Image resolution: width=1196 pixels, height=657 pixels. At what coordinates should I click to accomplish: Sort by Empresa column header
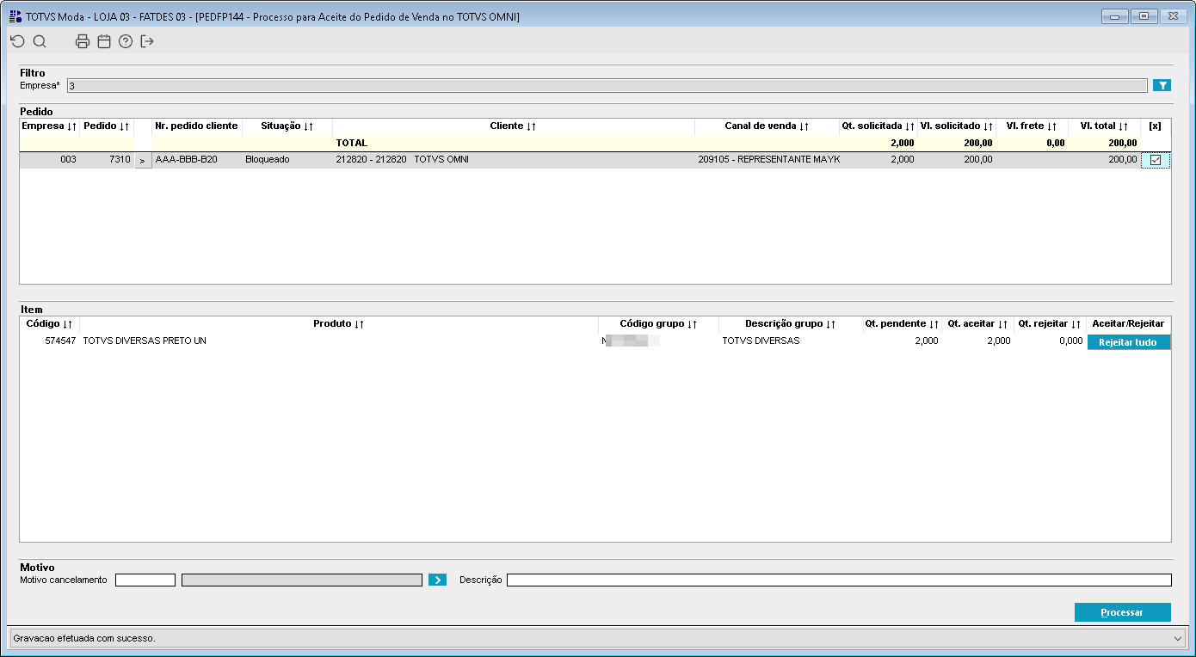49,126
